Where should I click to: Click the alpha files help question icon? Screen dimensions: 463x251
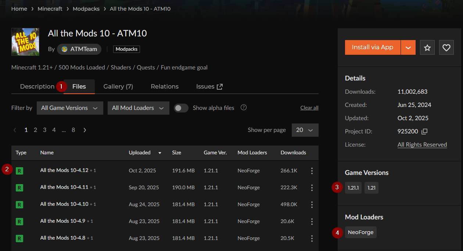click(x=243, y=108)
